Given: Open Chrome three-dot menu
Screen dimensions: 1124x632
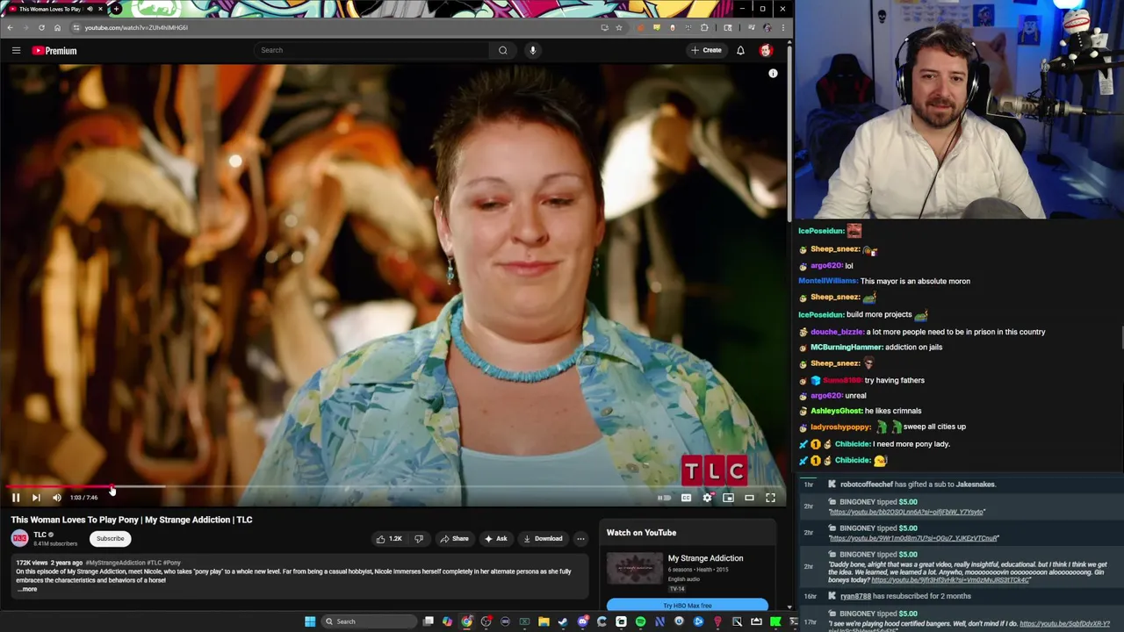Looking at the screenshot, I should 782,27.
